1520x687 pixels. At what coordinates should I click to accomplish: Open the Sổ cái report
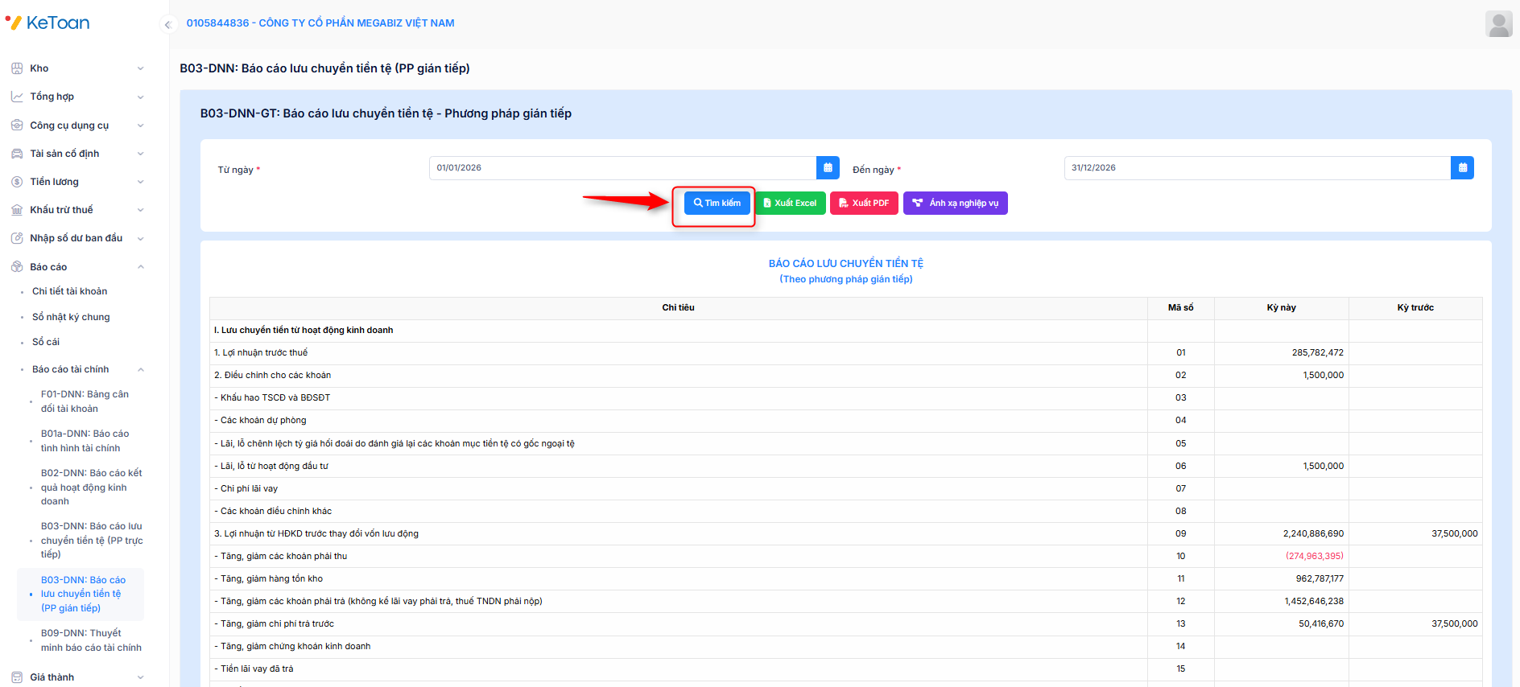pyautogui.click(x=46, y=342)
